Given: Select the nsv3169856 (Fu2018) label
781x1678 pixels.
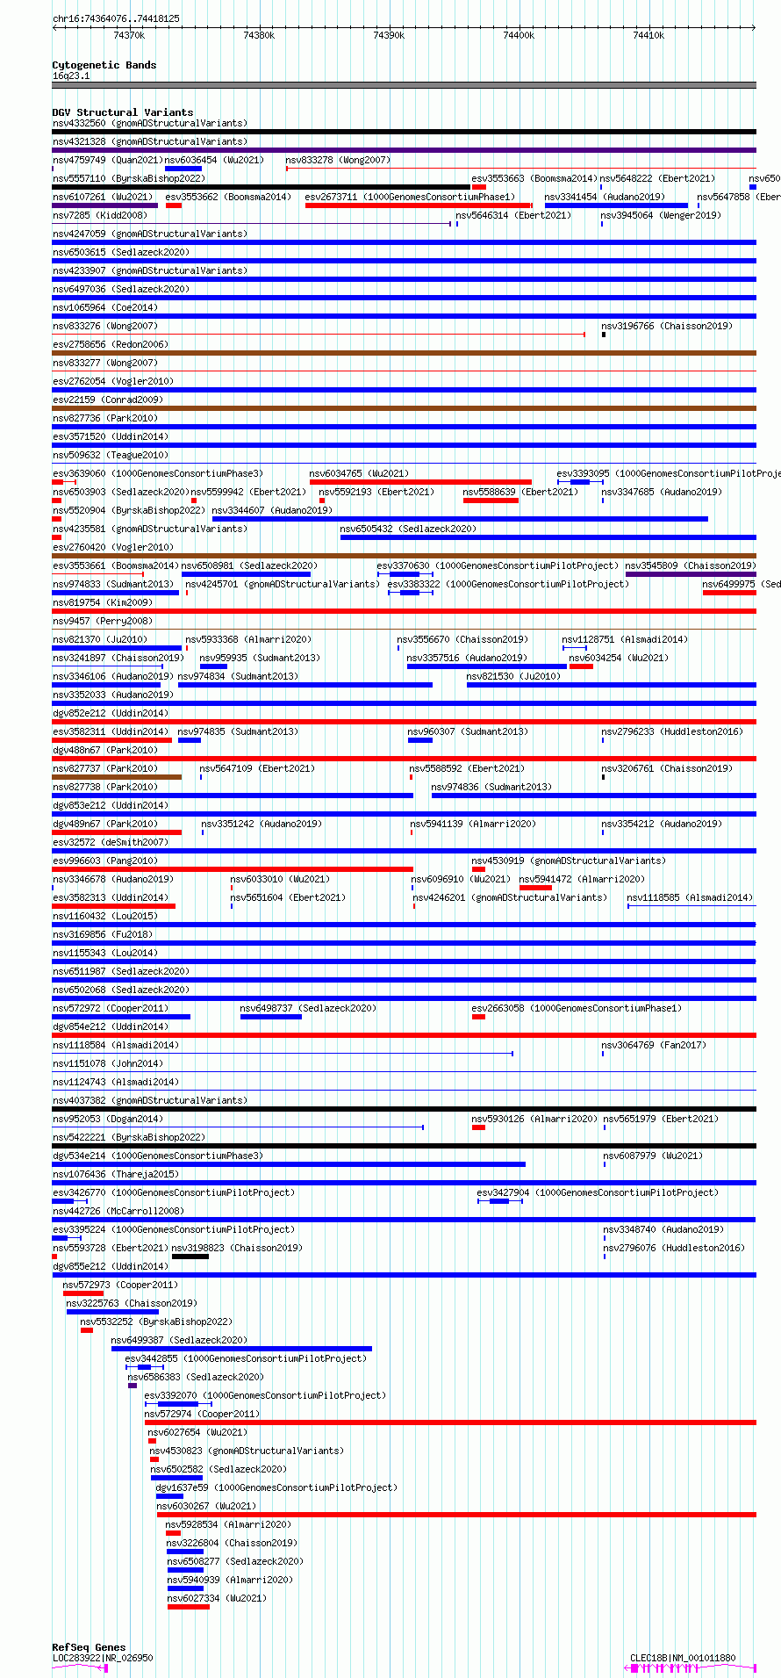Looking at the screenshot, I should tap(103, 934).
